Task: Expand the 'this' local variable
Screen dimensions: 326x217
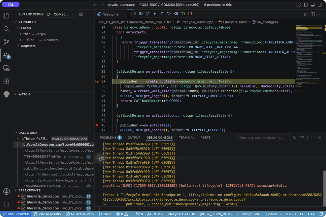Action: (x=20, y=34)
